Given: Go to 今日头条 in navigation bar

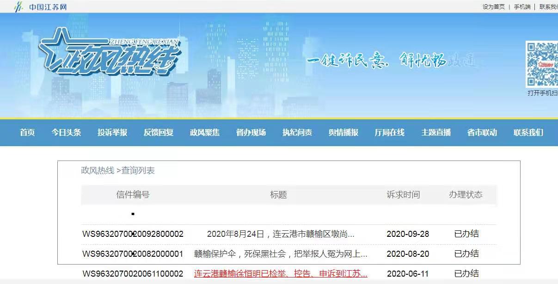Looking at the screenshot, I should (x=66, y=133).
